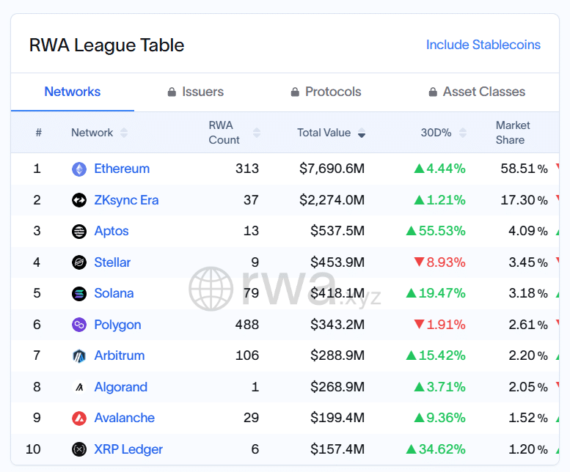Click the total value $199.4M
570x472 pixels.
pyautogui.click(x=337, y=418)
